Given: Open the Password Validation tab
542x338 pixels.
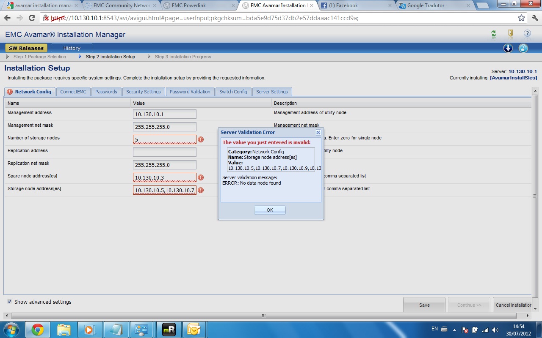Looking at the screenshot, I should click(x=190, y=92).
